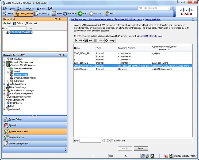Expand AAA/Local Users node

tap(5, 84)
